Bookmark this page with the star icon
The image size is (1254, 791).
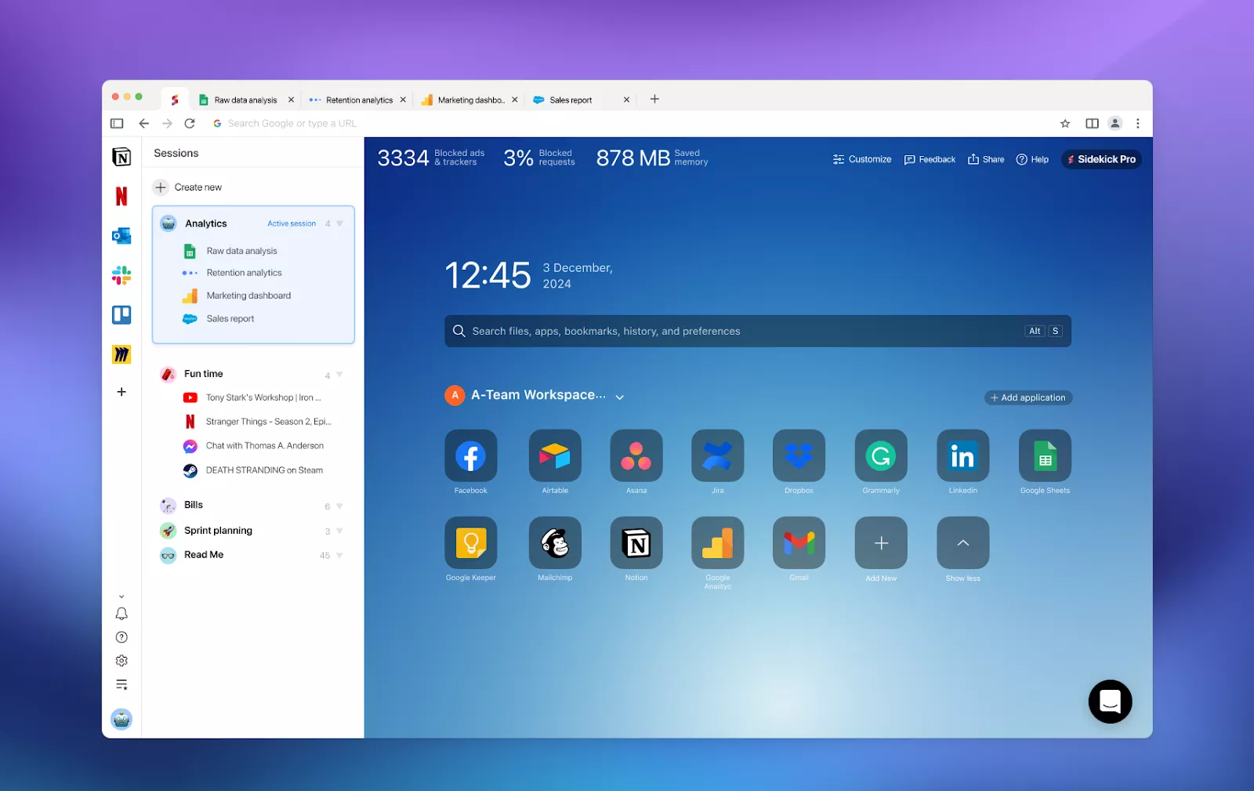[x=1065, y=124]
